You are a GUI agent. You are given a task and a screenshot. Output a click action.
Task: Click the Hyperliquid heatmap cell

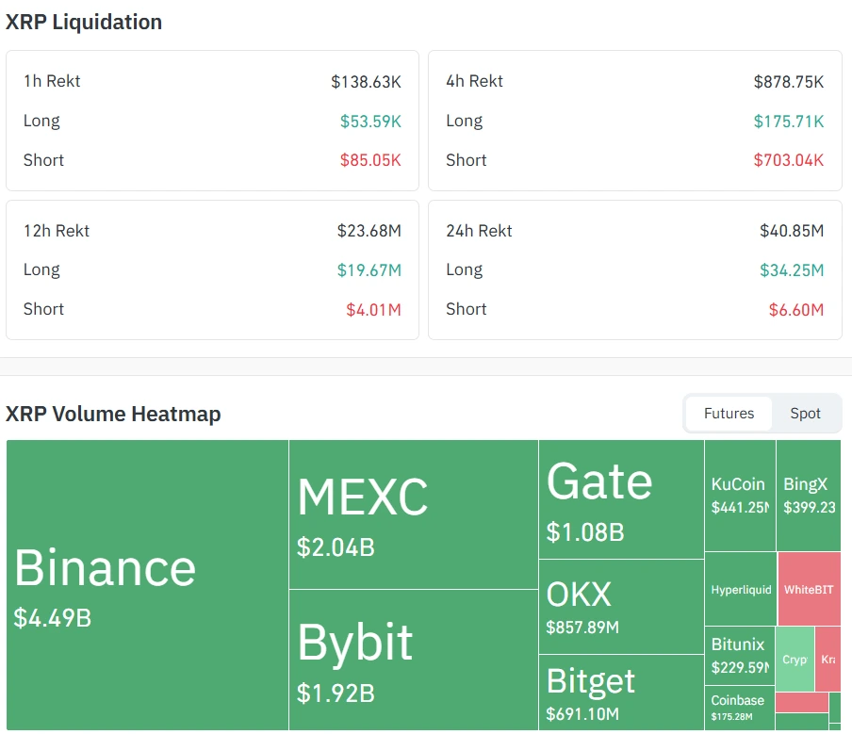[x=740, y=588]
